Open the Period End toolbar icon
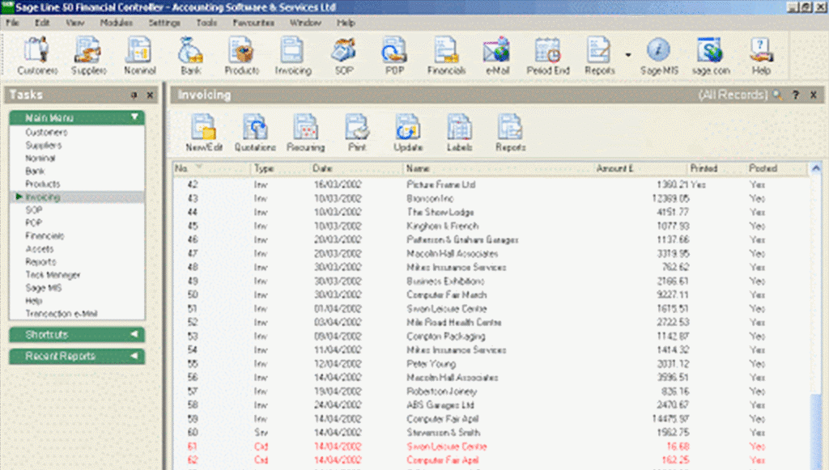Image resolution: width=829 pixels, height=470 pixels. click(548, 56)
